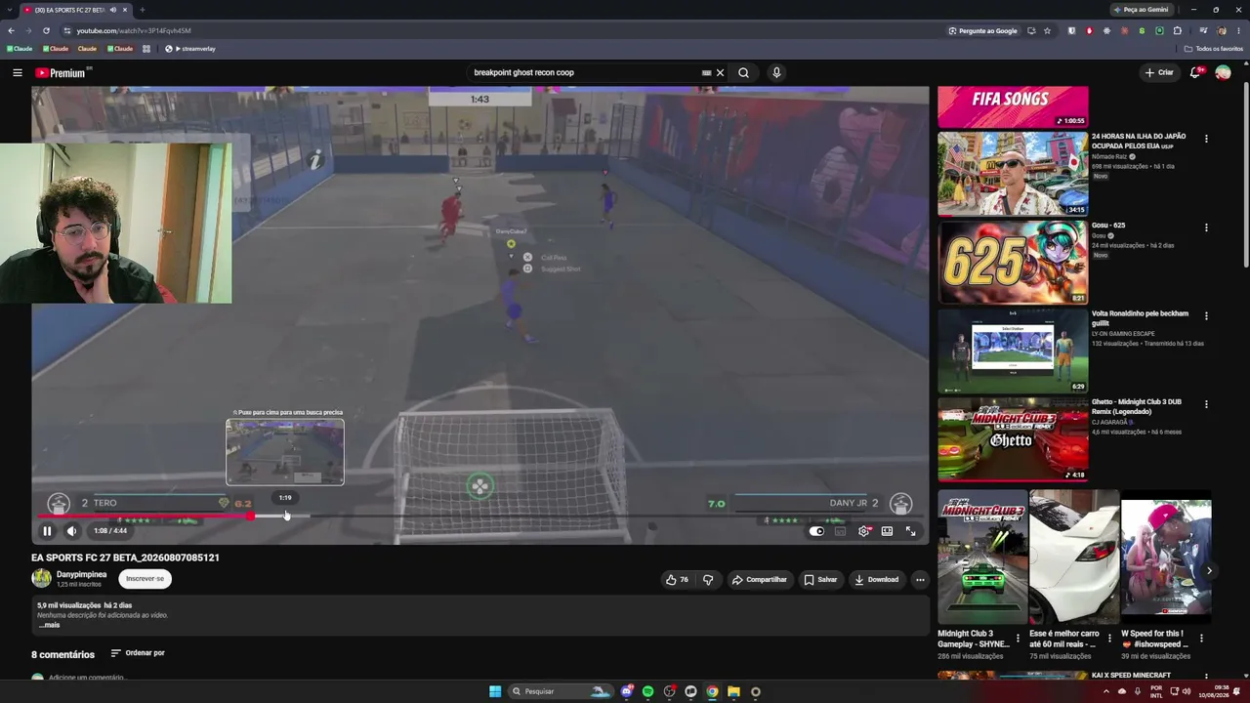1250x703 pixels.
Task: Open the Danypimpinea channel avatar
Action: (x=41, y=578)
